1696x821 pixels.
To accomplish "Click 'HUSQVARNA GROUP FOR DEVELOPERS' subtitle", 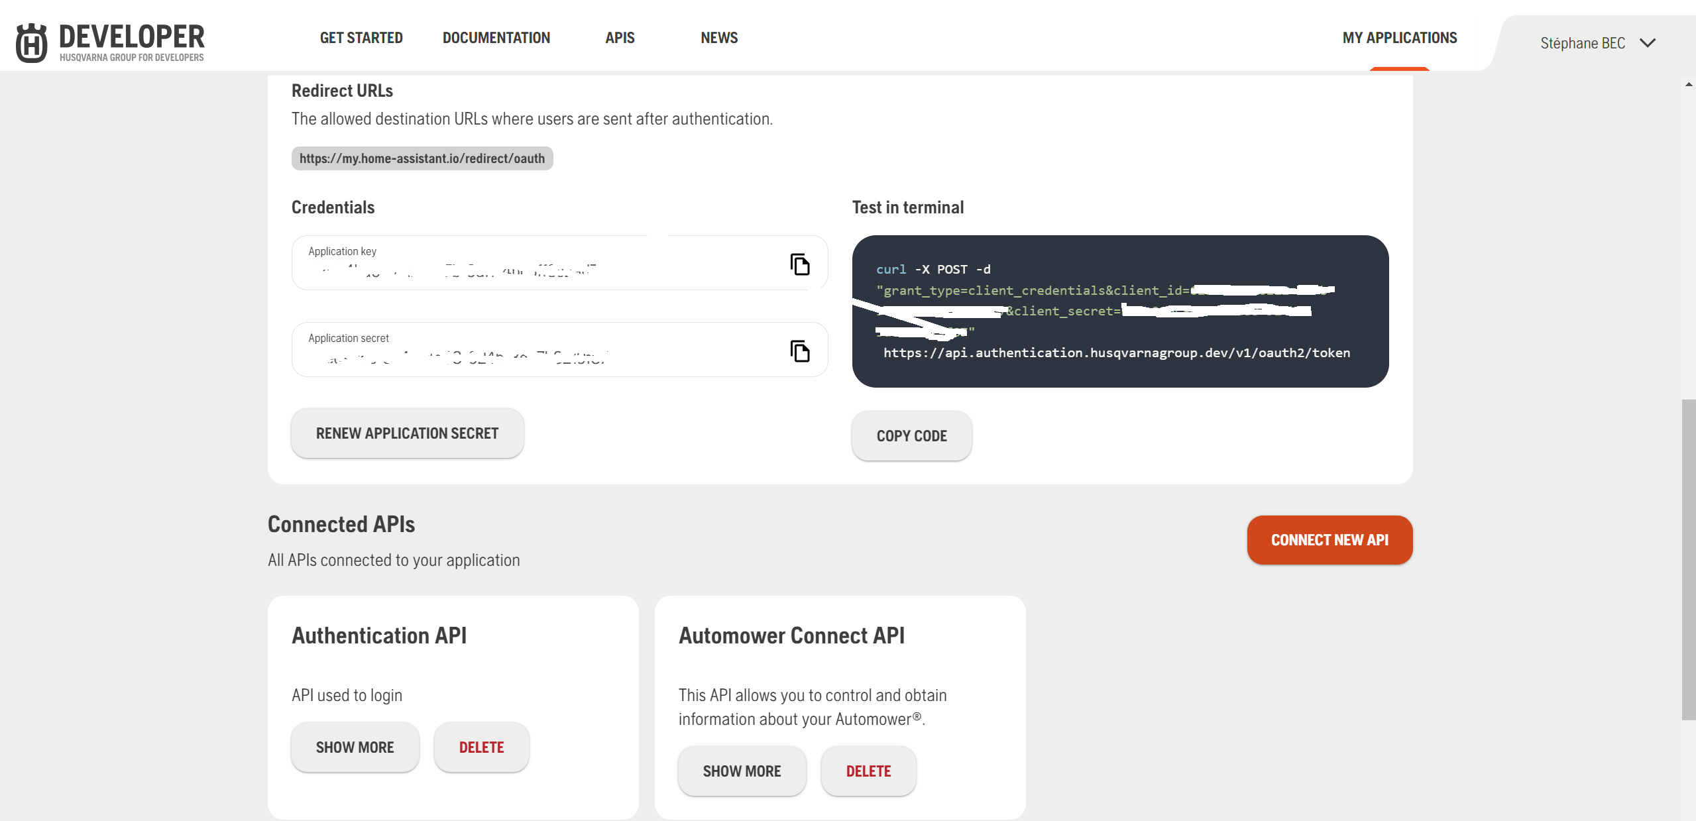I will pyautogui.click(x=132, y=58).
